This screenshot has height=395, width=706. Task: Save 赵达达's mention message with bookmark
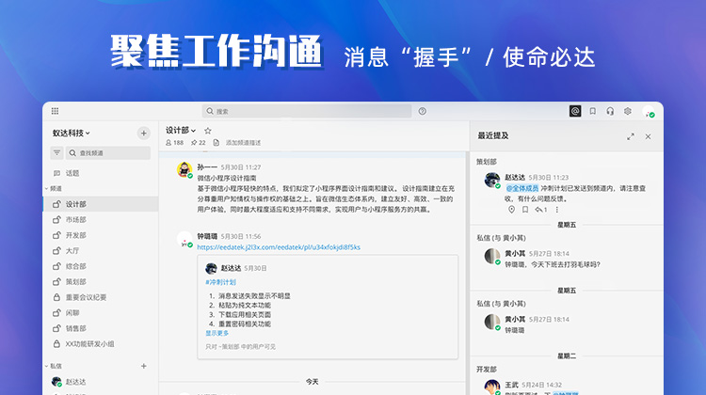(525, 210)
